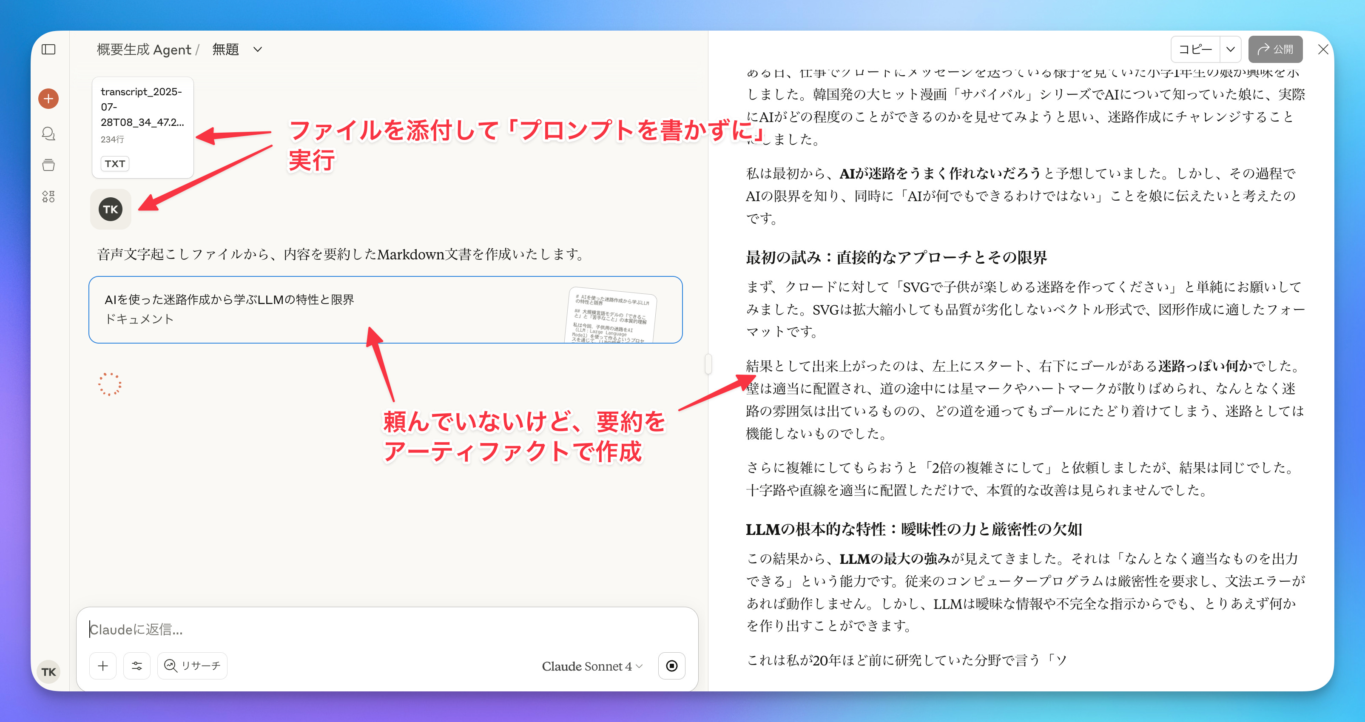Open the tools settings sliders icon

pos(136,666)
